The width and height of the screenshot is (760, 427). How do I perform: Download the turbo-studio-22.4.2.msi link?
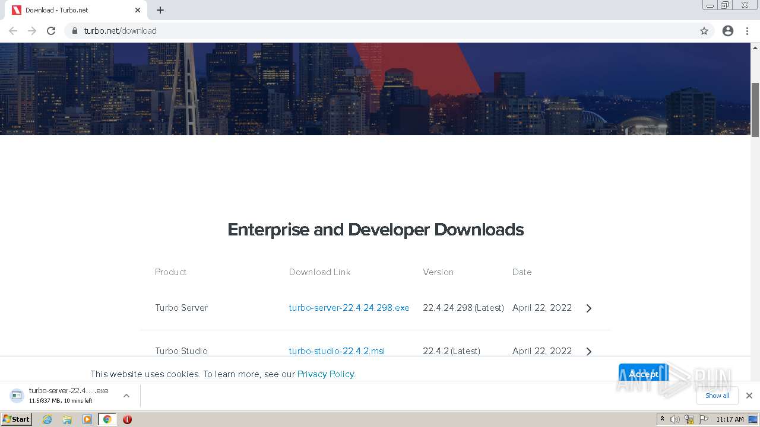[x=337, y=351]
